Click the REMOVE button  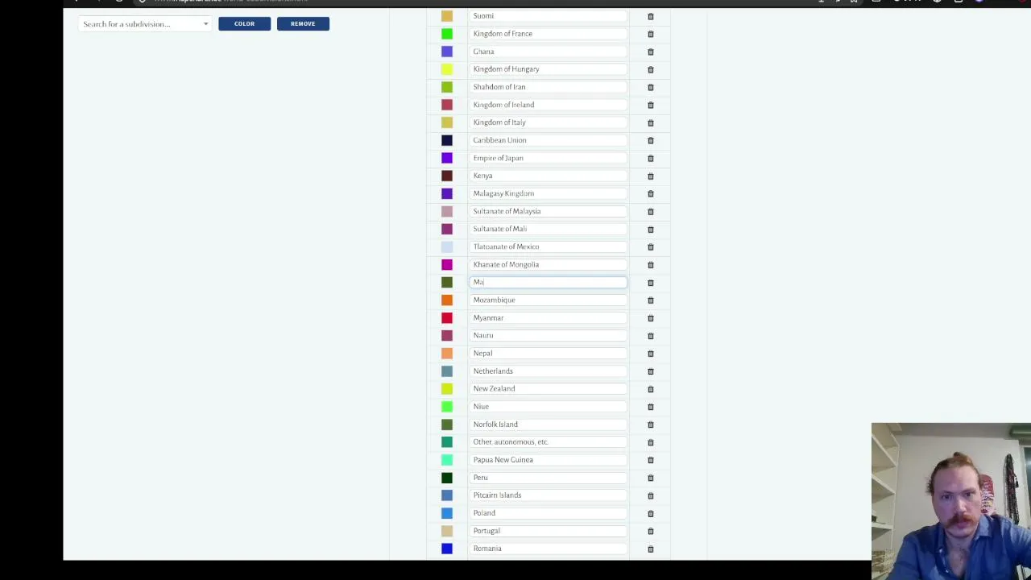coord(303,23)
